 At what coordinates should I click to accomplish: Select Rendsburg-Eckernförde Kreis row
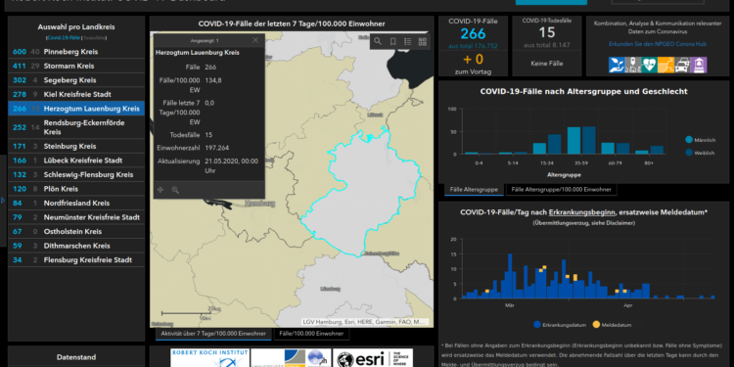click(x=76, y=127)
